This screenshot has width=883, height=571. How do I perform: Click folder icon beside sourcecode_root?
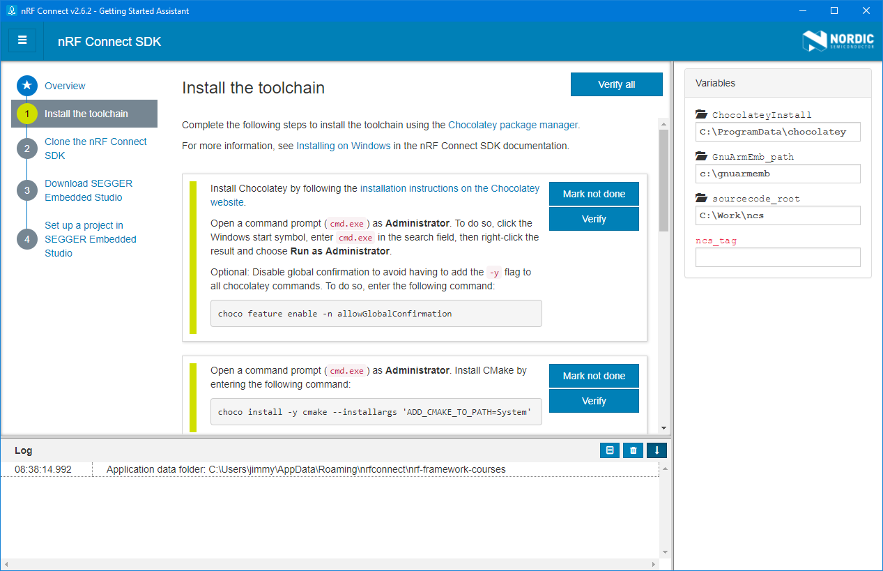point(701,199)
